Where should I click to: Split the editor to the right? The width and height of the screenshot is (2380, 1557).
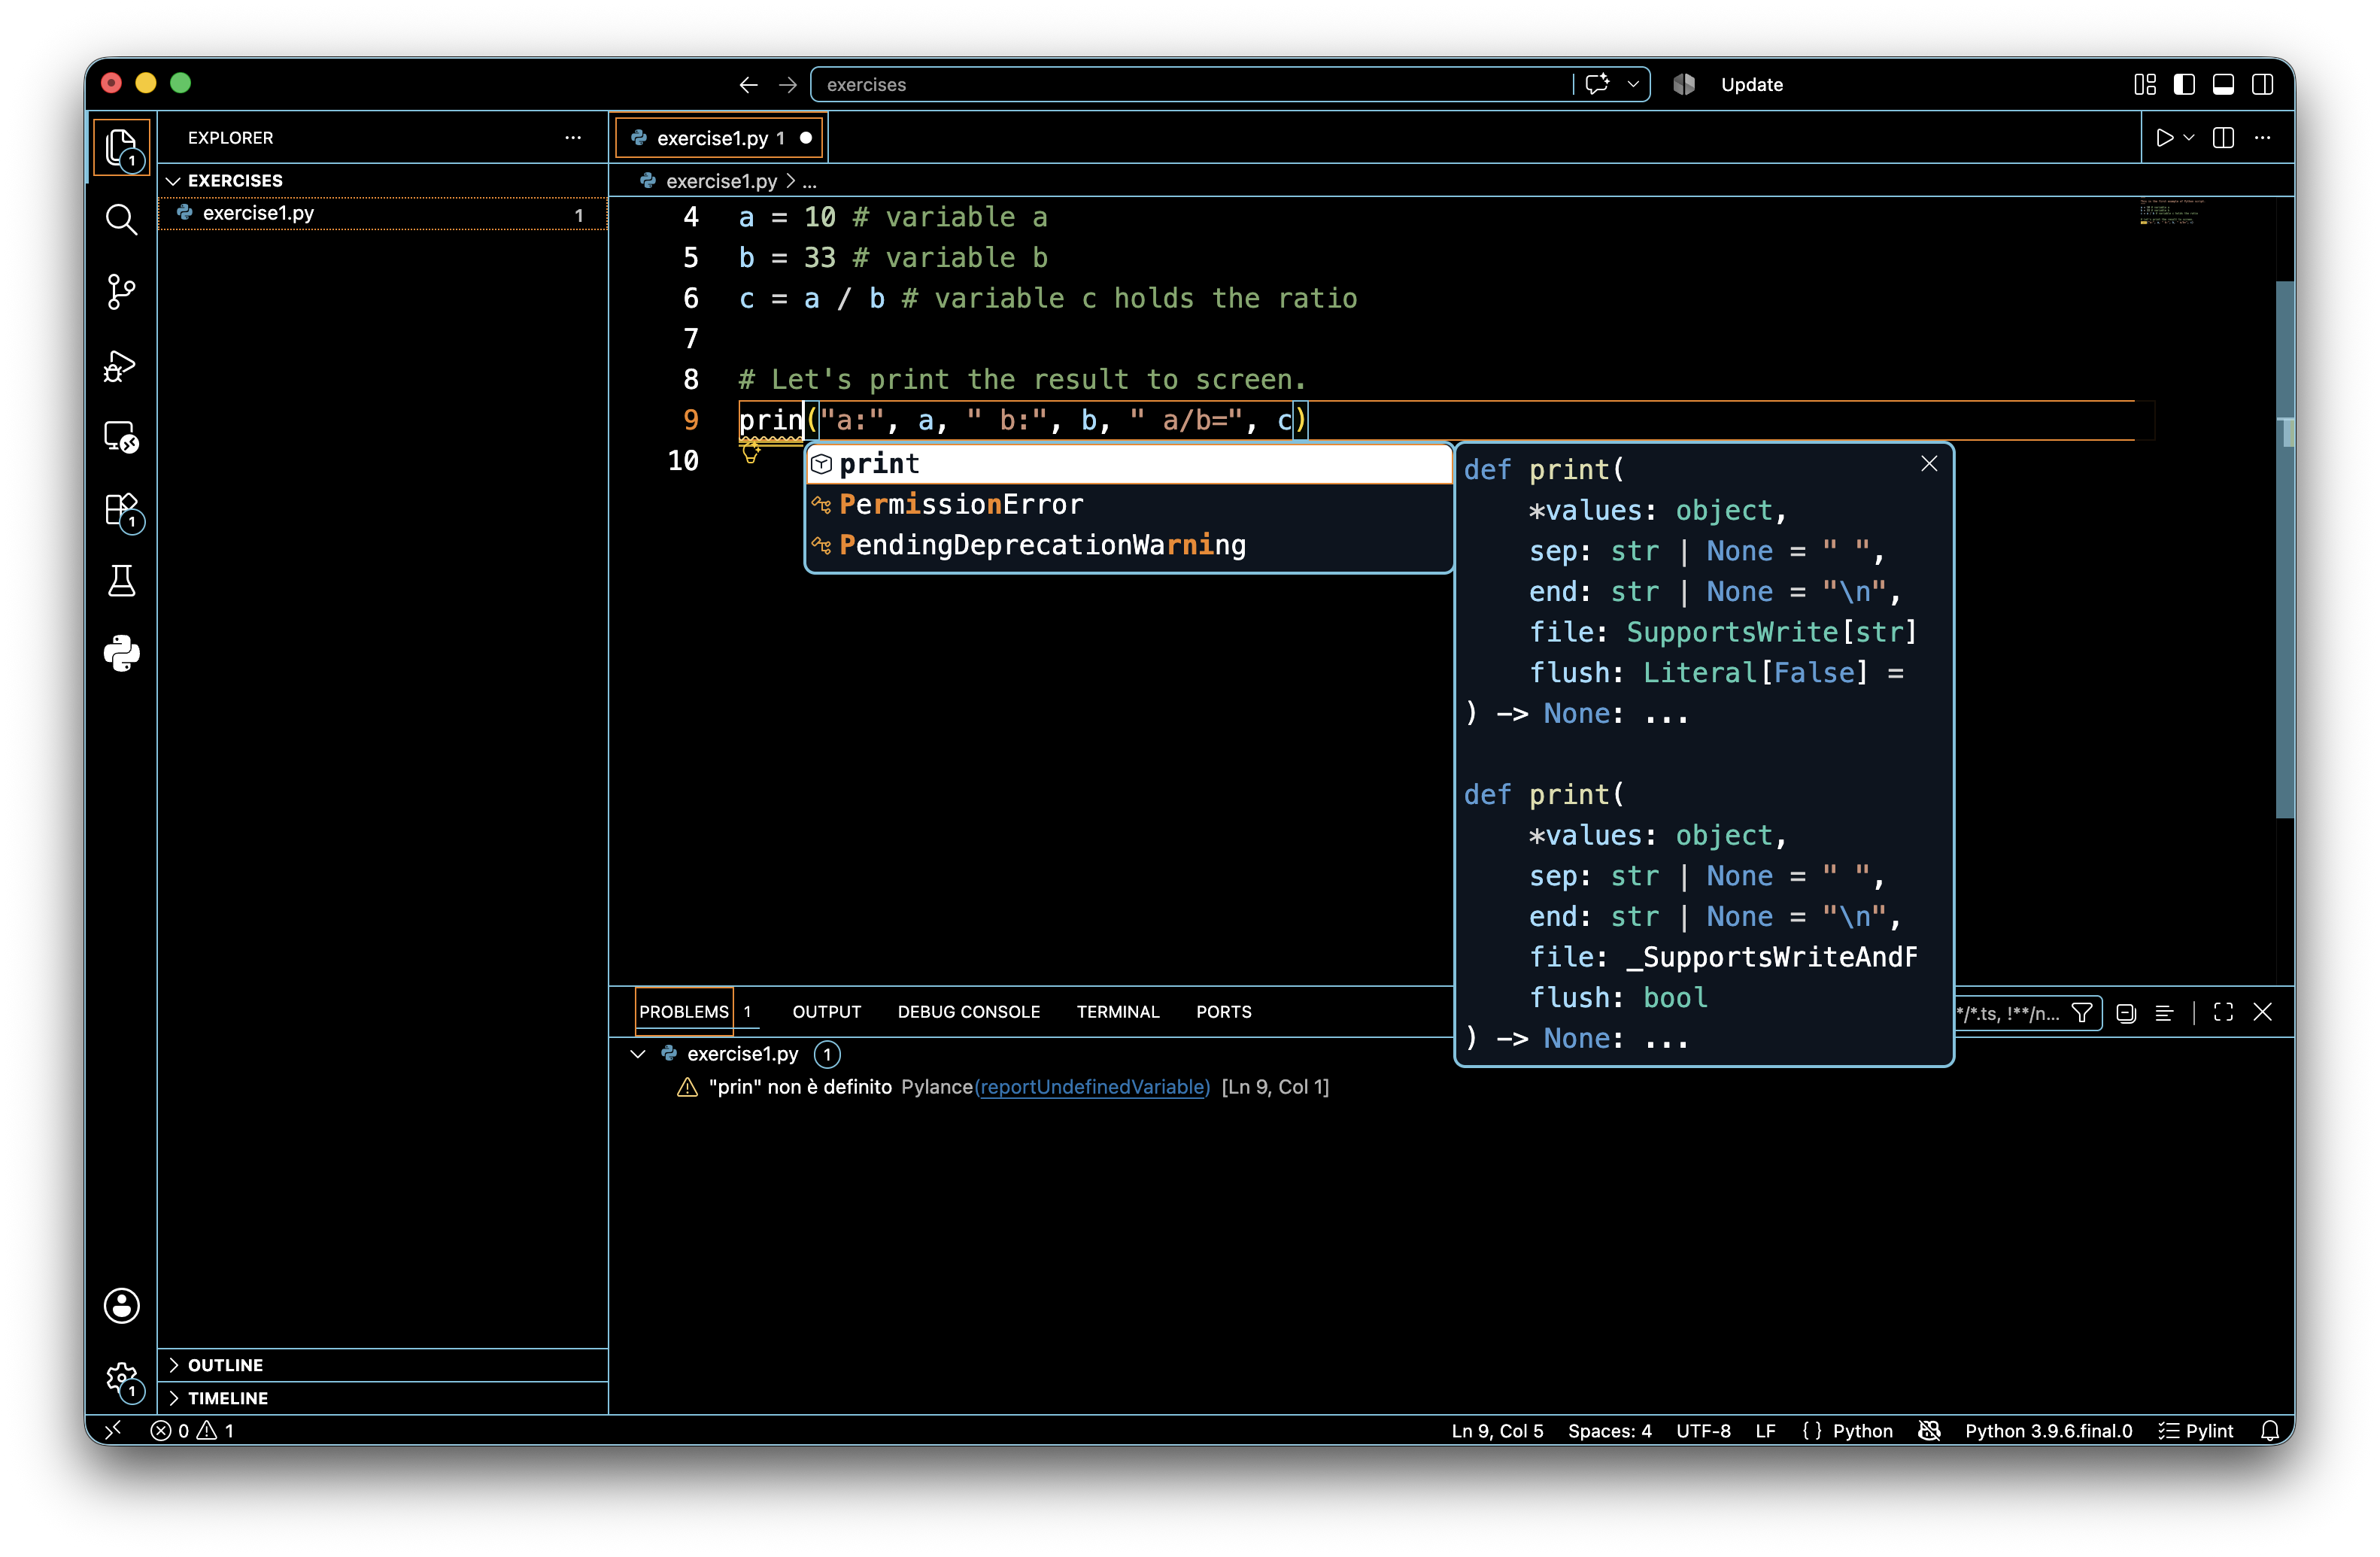point(2223,138)
